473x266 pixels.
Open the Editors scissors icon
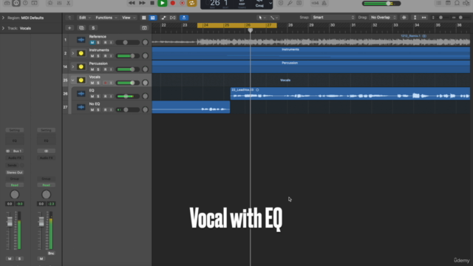69,3
